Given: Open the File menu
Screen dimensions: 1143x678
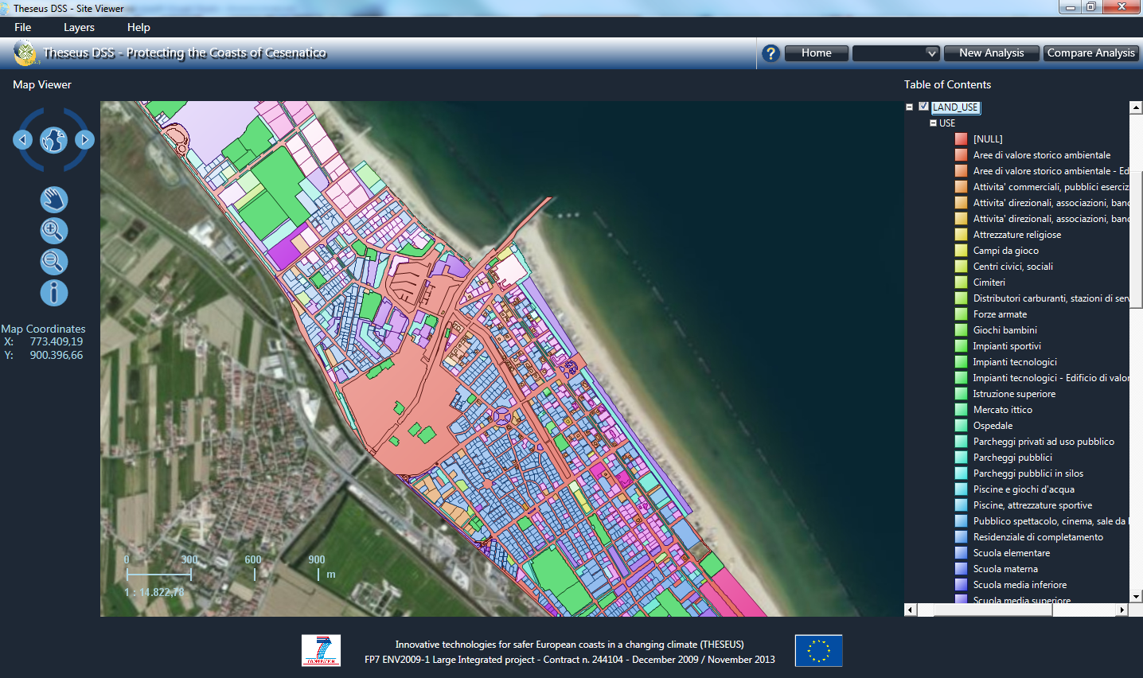Looking at the screenshot, I should (x=23, y=27).
